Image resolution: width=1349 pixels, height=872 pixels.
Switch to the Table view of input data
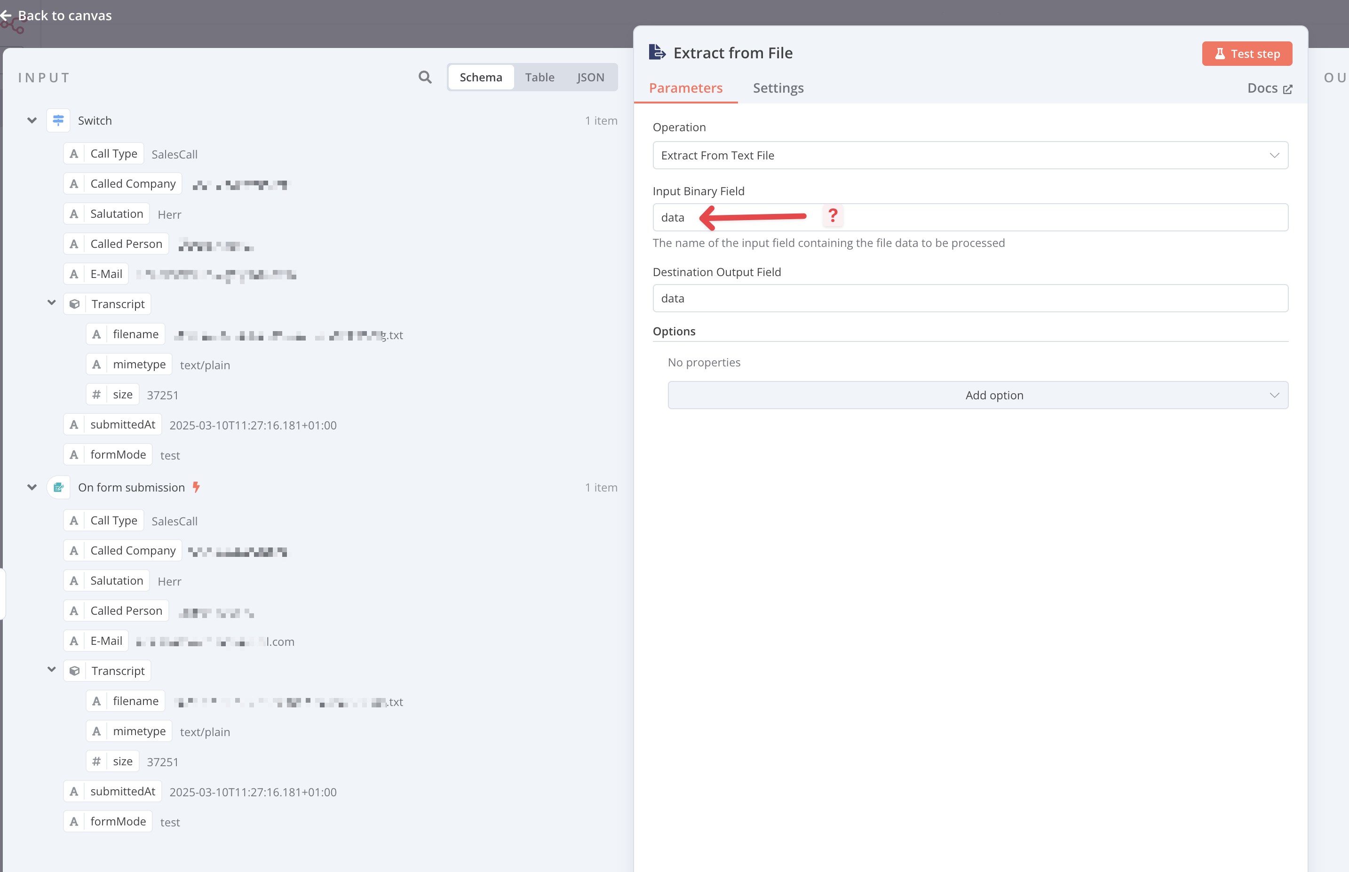tap(540, 77)
